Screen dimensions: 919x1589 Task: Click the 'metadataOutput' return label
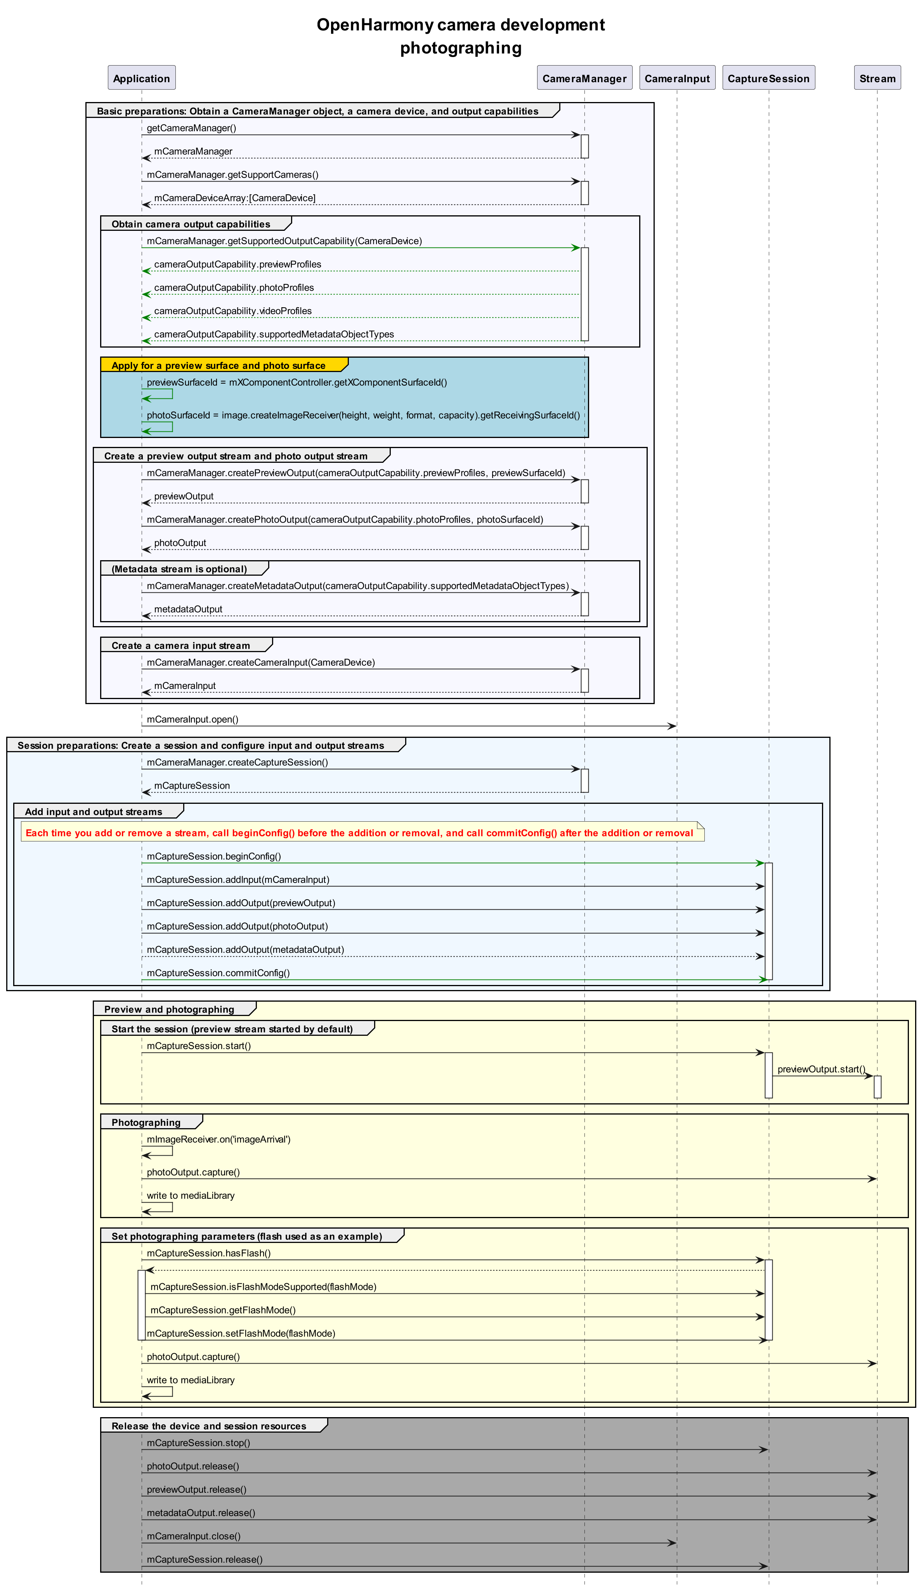coord(188,609)
